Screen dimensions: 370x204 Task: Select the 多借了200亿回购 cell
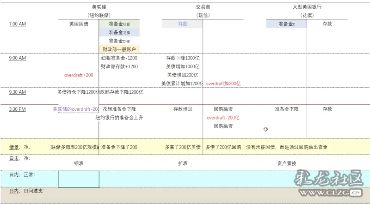[x=223, y=147]
